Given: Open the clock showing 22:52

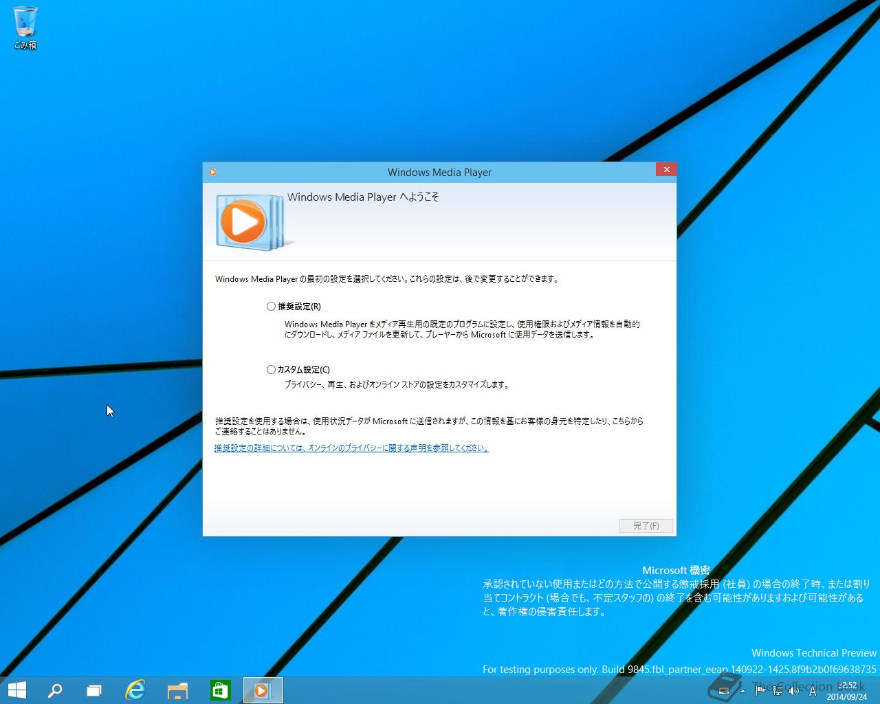Looking at the screenshot, I should (x=847, y=691).
